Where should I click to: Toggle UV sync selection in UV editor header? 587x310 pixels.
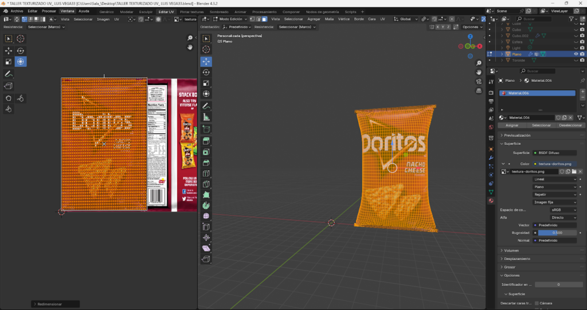click(17, 19)
